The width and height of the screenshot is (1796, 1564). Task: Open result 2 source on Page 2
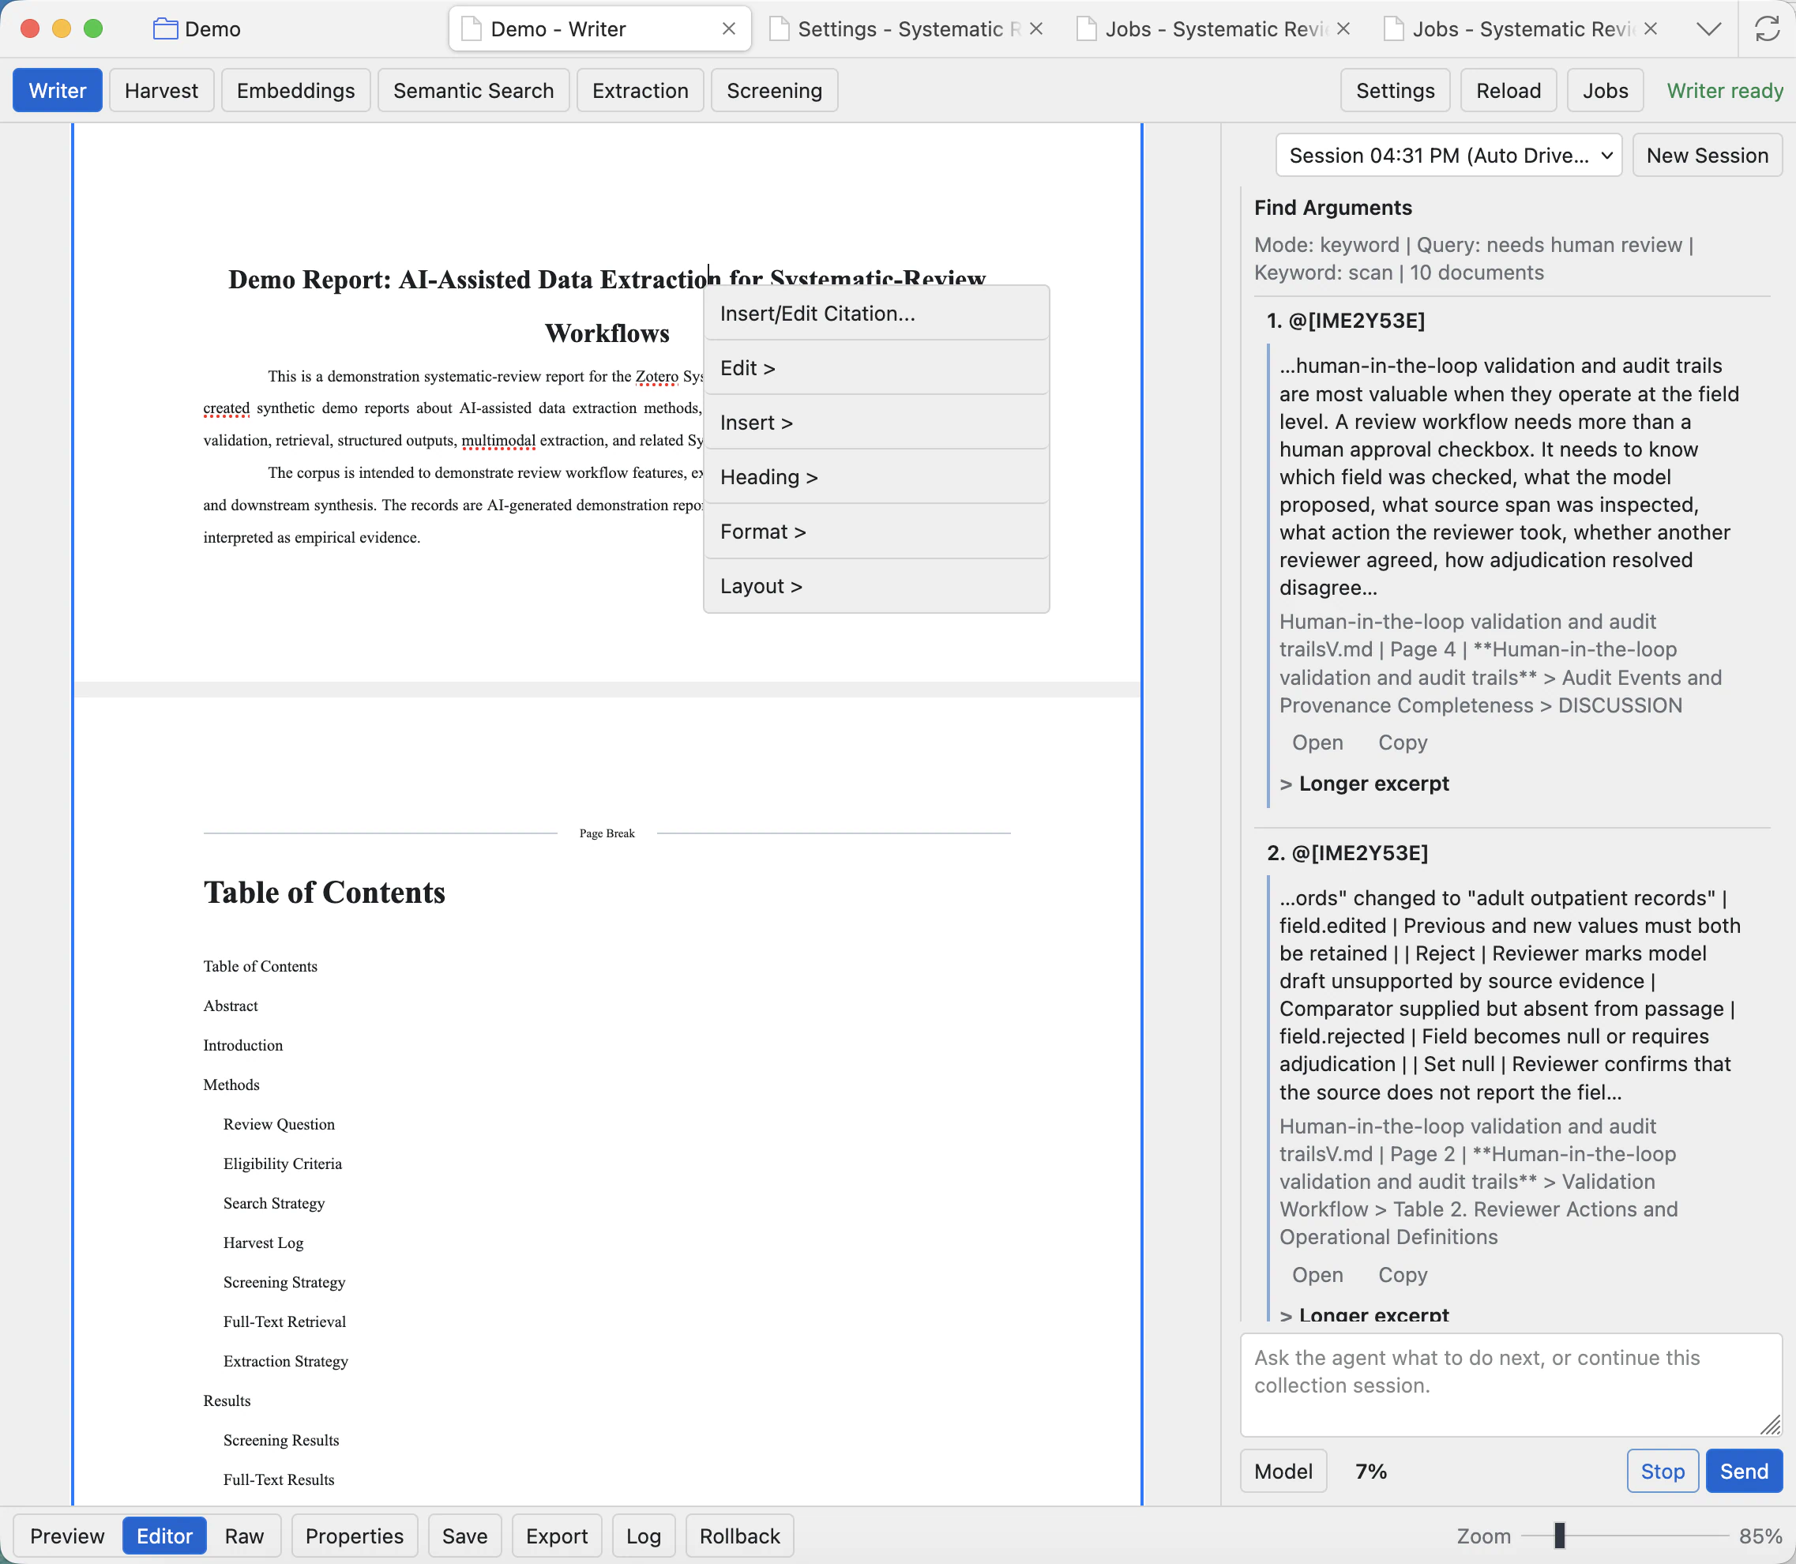pos(1317,1275)
